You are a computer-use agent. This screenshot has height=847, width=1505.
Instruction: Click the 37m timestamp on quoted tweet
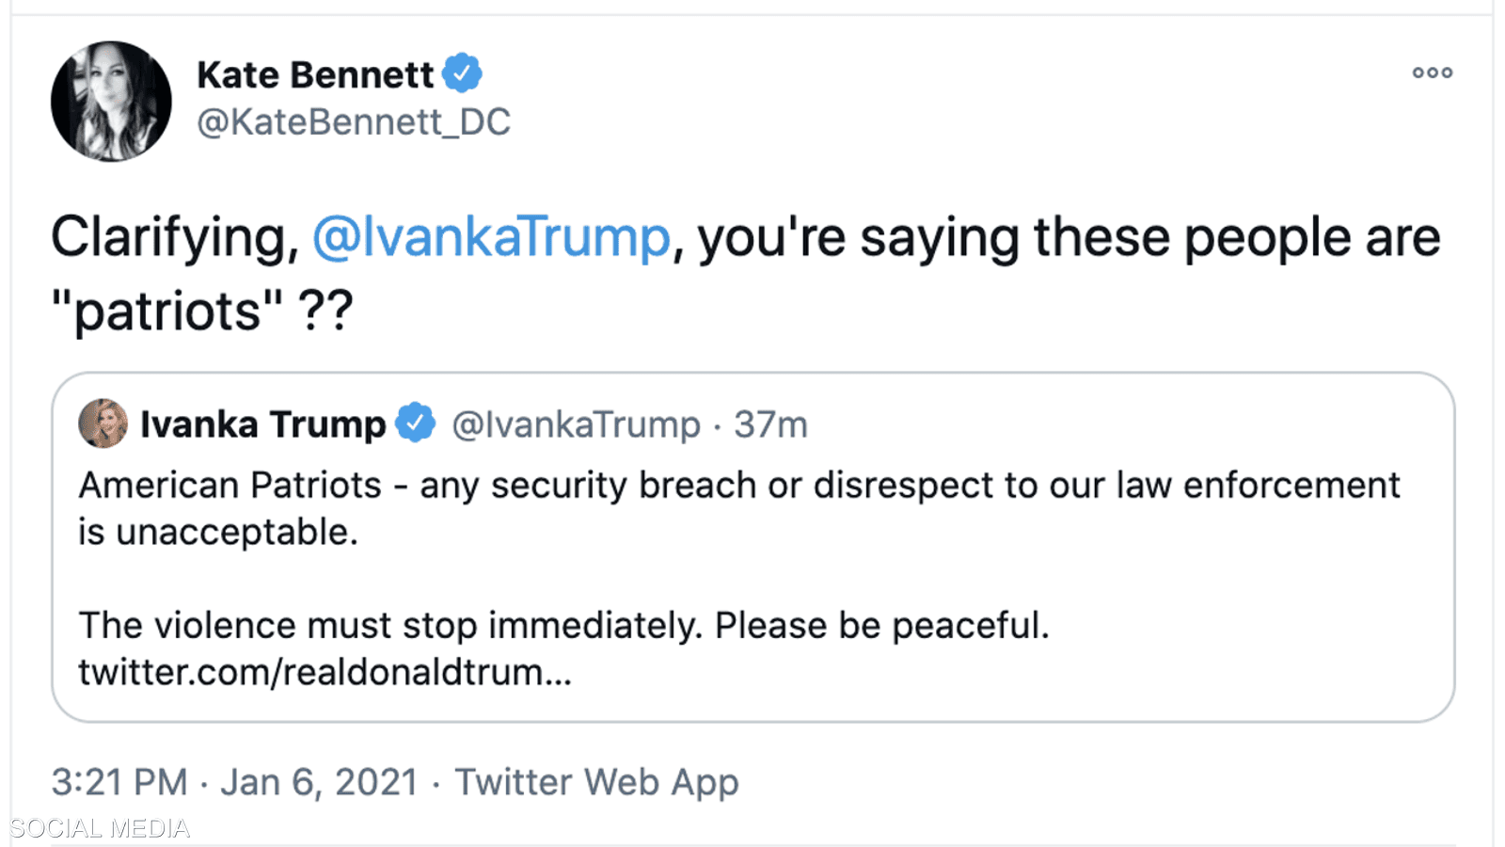coord(770,424)
